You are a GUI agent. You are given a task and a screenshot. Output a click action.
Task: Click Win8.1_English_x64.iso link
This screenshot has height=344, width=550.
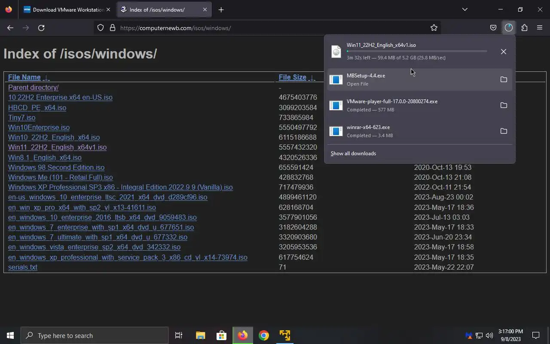coord(45,157)
